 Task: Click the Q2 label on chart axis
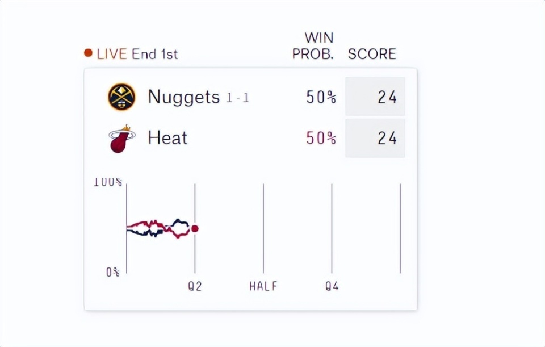[195, 286]
